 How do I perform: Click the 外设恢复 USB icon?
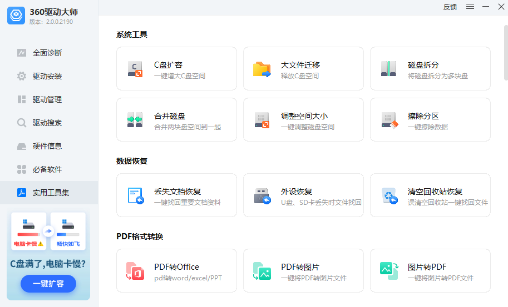(263, 196)
